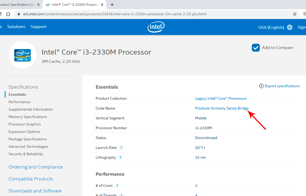Open Legacy Intel Core Processors link

pos(221,98)
